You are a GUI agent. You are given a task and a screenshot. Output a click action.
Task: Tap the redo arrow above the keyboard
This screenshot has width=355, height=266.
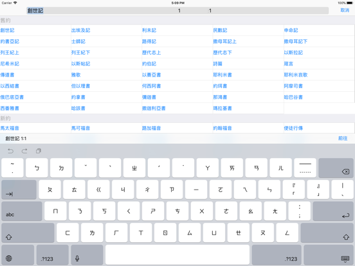pos(24,151)
